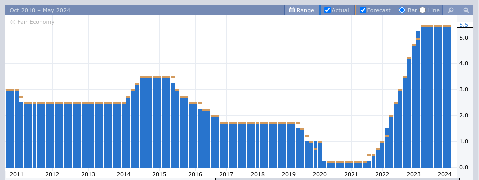Click the 3.0 value on the y-axis

tap(464, 90)
